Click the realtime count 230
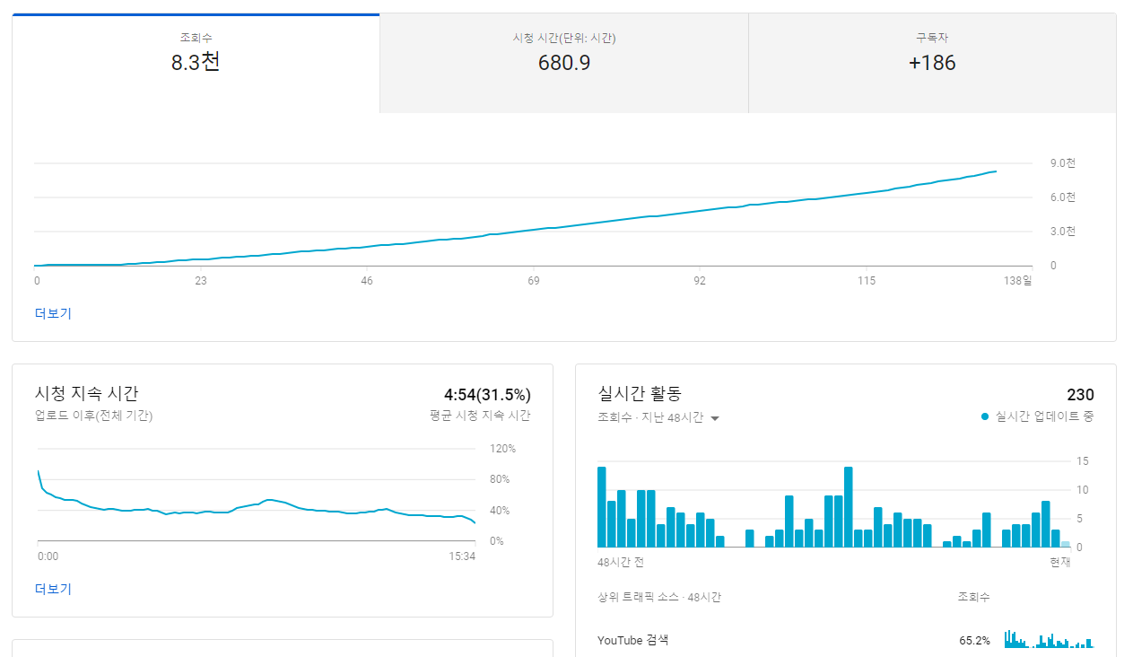The image size is (1133, 657). pos(1080,395)
